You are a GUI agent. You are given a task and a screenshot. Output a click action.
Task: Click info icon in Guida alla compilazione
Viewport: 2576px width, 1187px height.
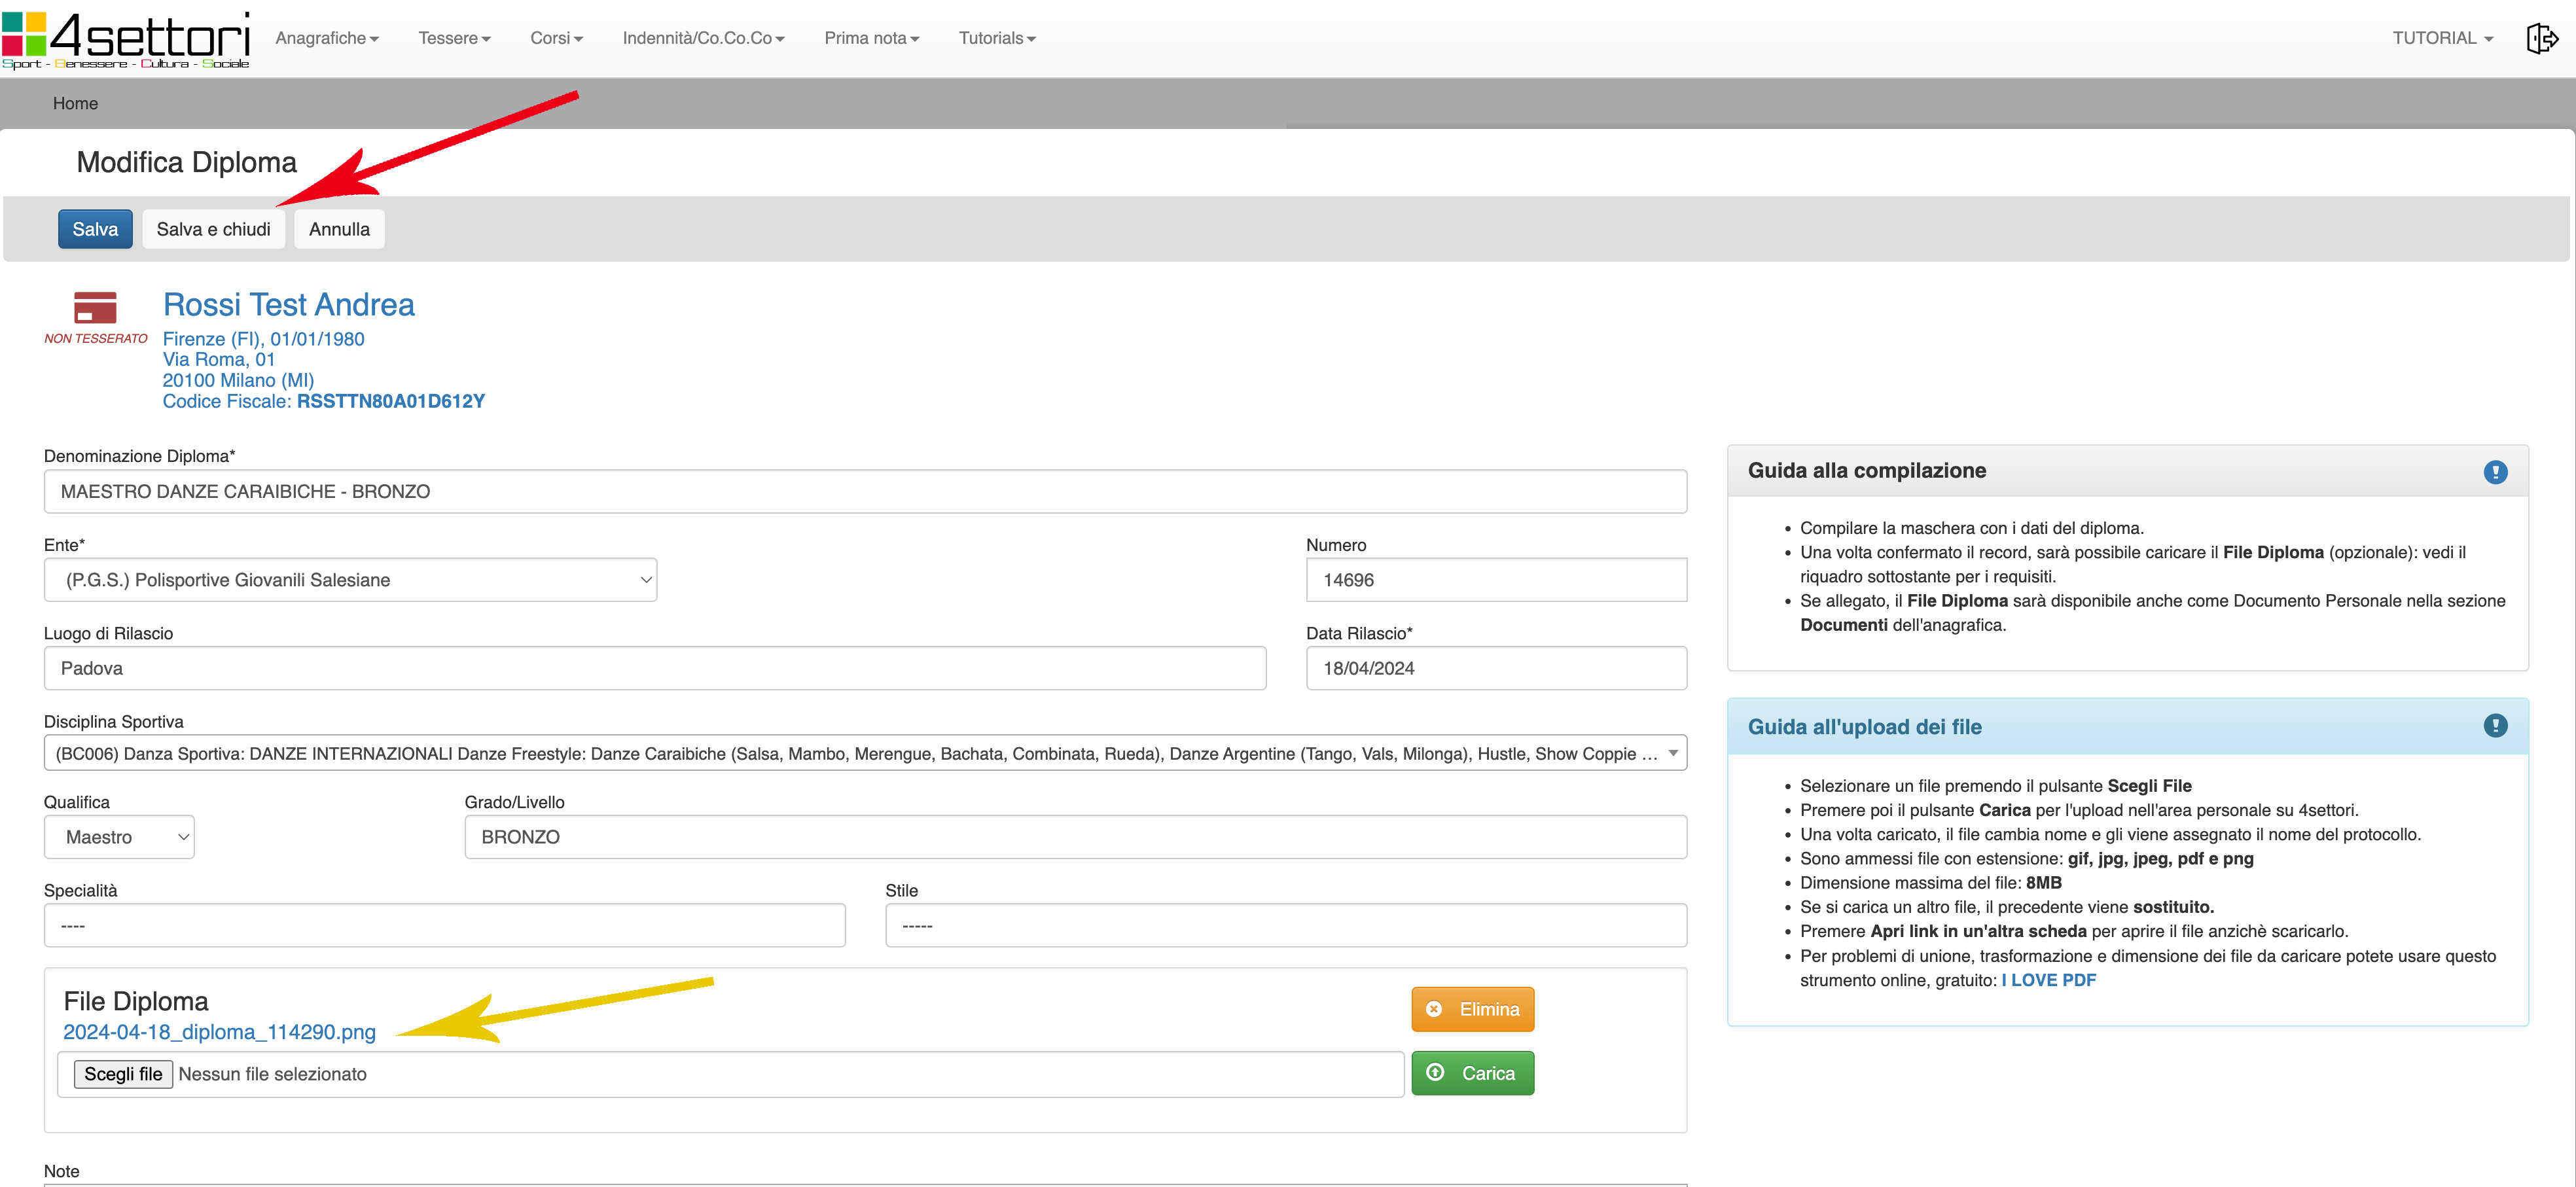(2495, 471)
